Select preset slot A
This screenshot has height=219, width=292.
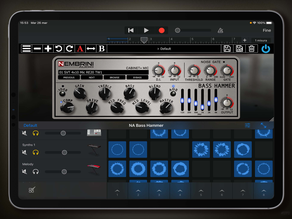[80, 48]
